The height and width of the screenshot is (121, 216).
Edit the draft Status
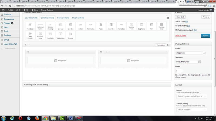tap(186, 22)
